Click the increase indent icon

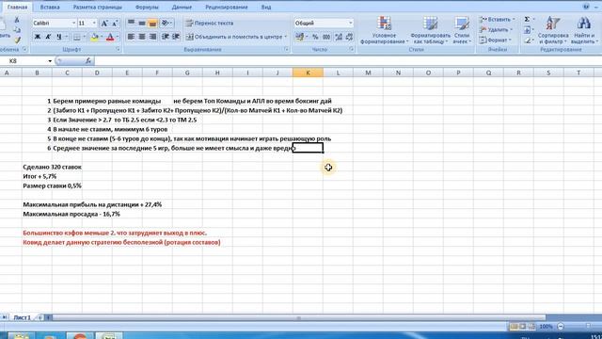(176, 37)
